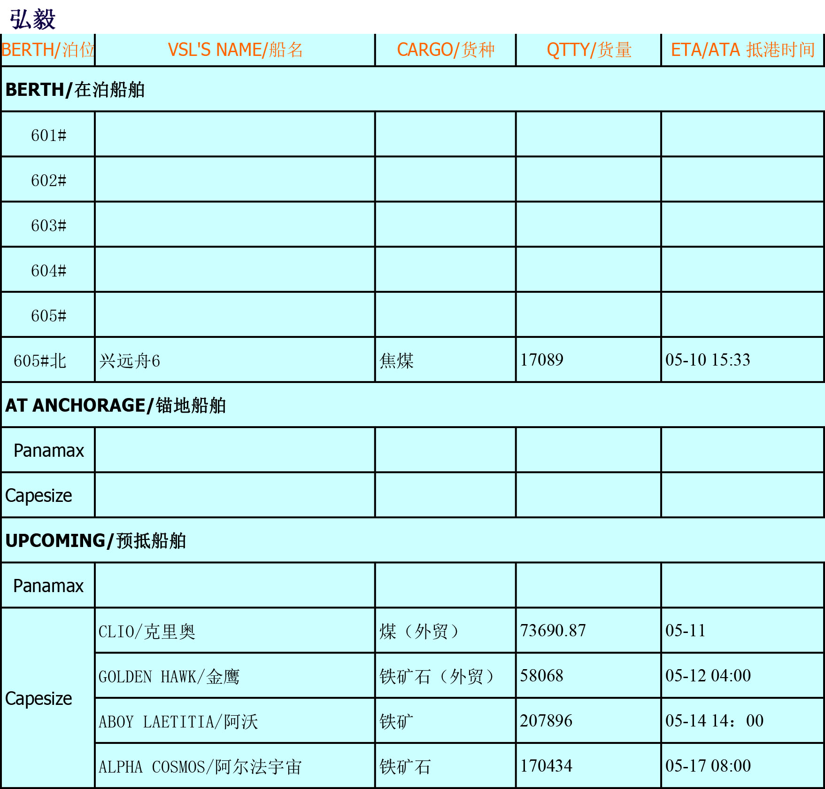Click the AT ANCHORAGE/锚地船舶 section heading
Viewport: 825px width, 789px height.
coord(116,405)
